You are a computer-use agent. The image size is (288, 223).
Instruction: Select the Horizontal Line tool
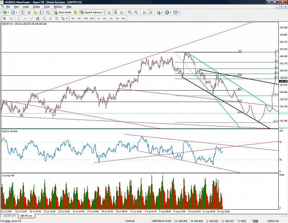tap(25, 18)
